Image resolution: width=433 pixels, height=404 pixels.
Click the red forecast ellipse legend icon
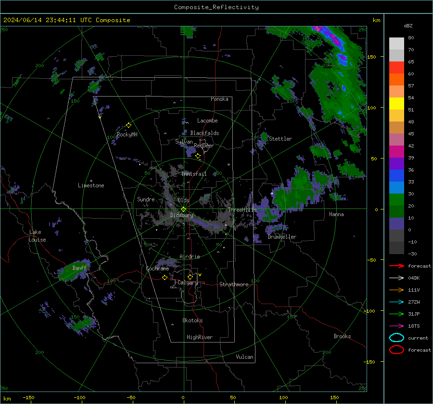point(396,350)
